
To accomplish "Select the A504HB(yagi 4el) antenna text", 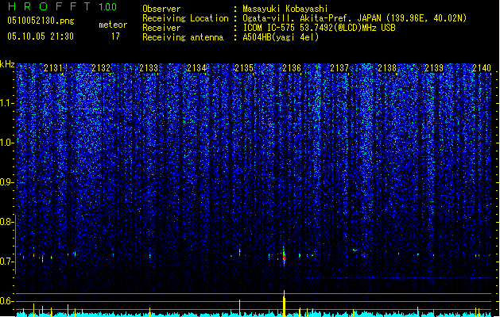I will [281, 37].
